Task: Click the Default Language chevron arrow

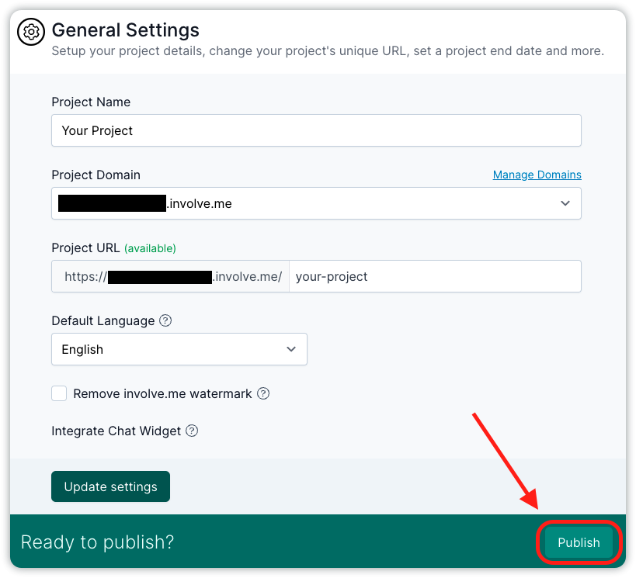Action: [291, 349]
